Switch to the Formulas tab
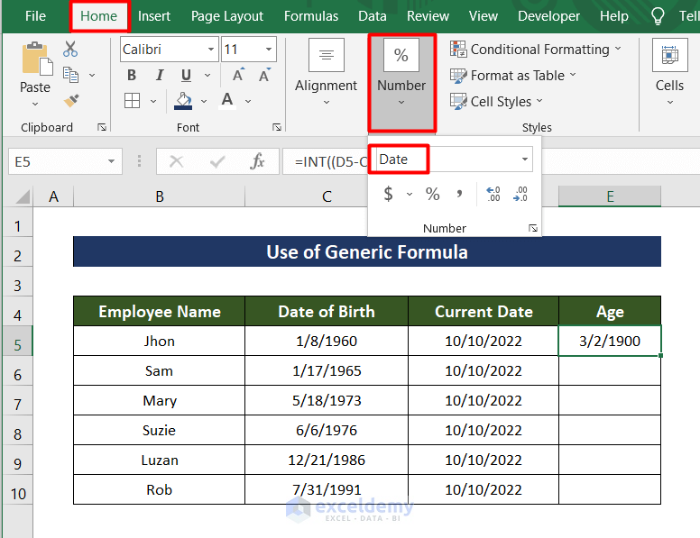 311,16
